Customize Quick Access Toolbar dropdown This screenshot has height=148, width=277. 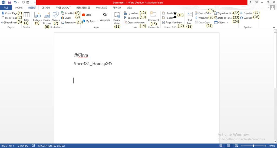point(35,2)
